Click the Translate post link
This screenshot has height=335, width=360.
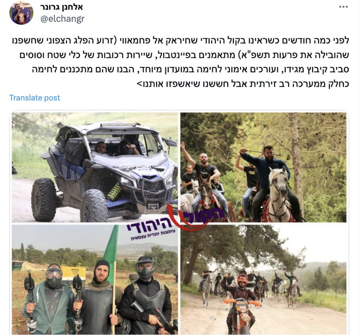[x=35, y=98]
